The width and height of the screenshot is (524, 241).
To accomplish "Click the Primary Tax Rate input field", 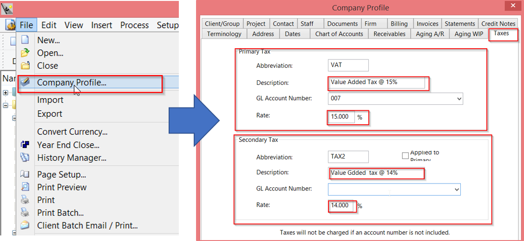I will 341,117.
